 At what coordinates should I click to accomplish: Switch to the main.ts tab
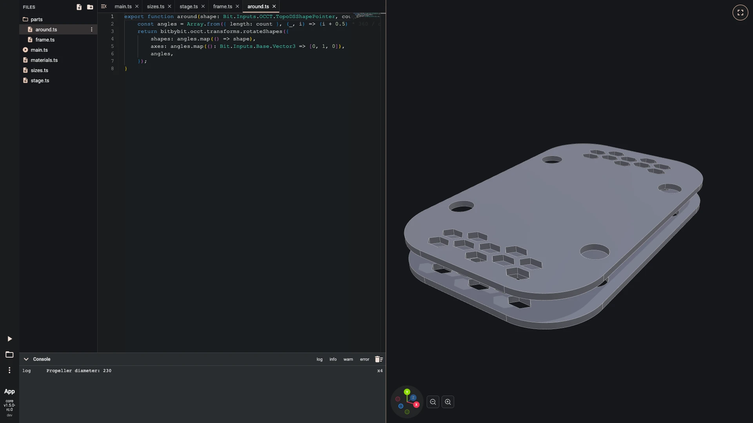pos(123,6)
